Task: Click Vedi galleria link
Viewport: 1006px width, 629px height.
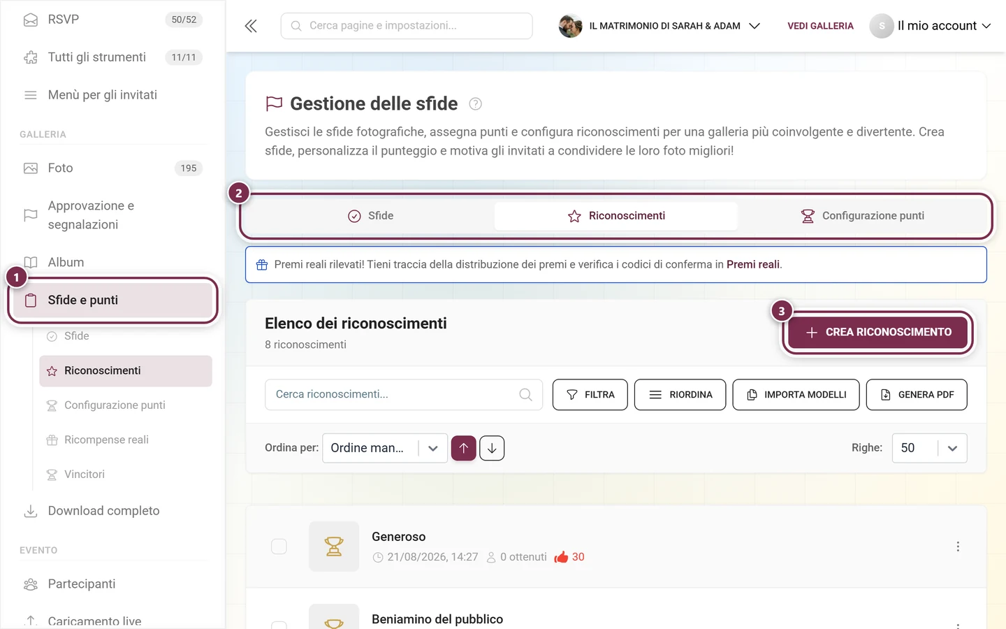Action: coord(820,26)
